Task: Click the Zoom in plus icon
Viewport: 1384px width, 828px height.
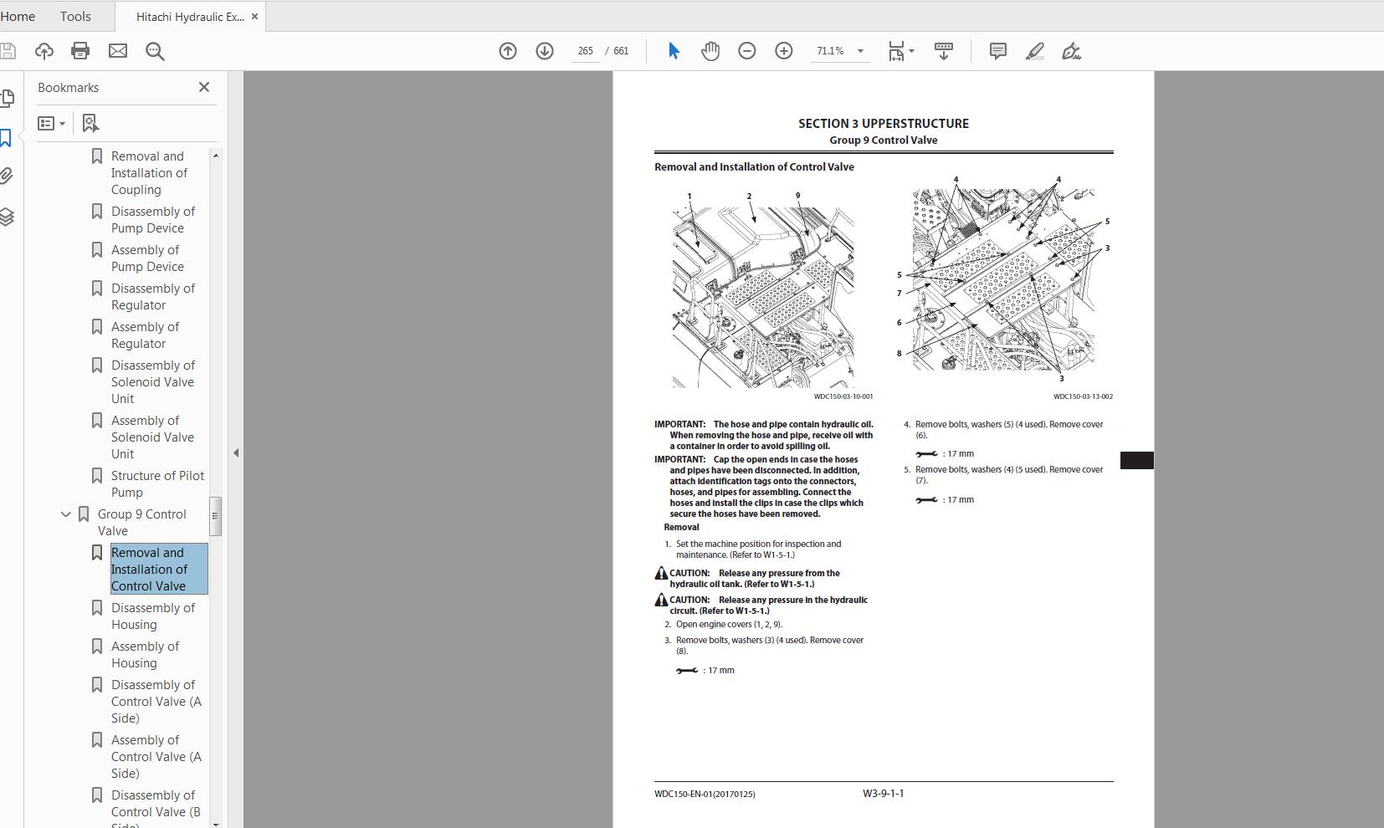Action: pos(784,51)
